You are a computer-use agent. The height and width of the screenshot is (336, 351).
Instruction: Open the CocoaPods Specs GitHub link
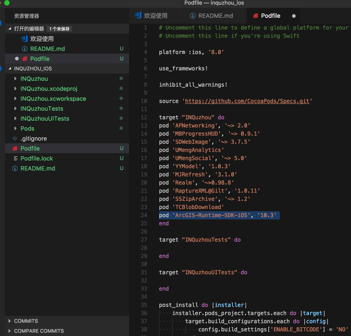pos(247,101)
